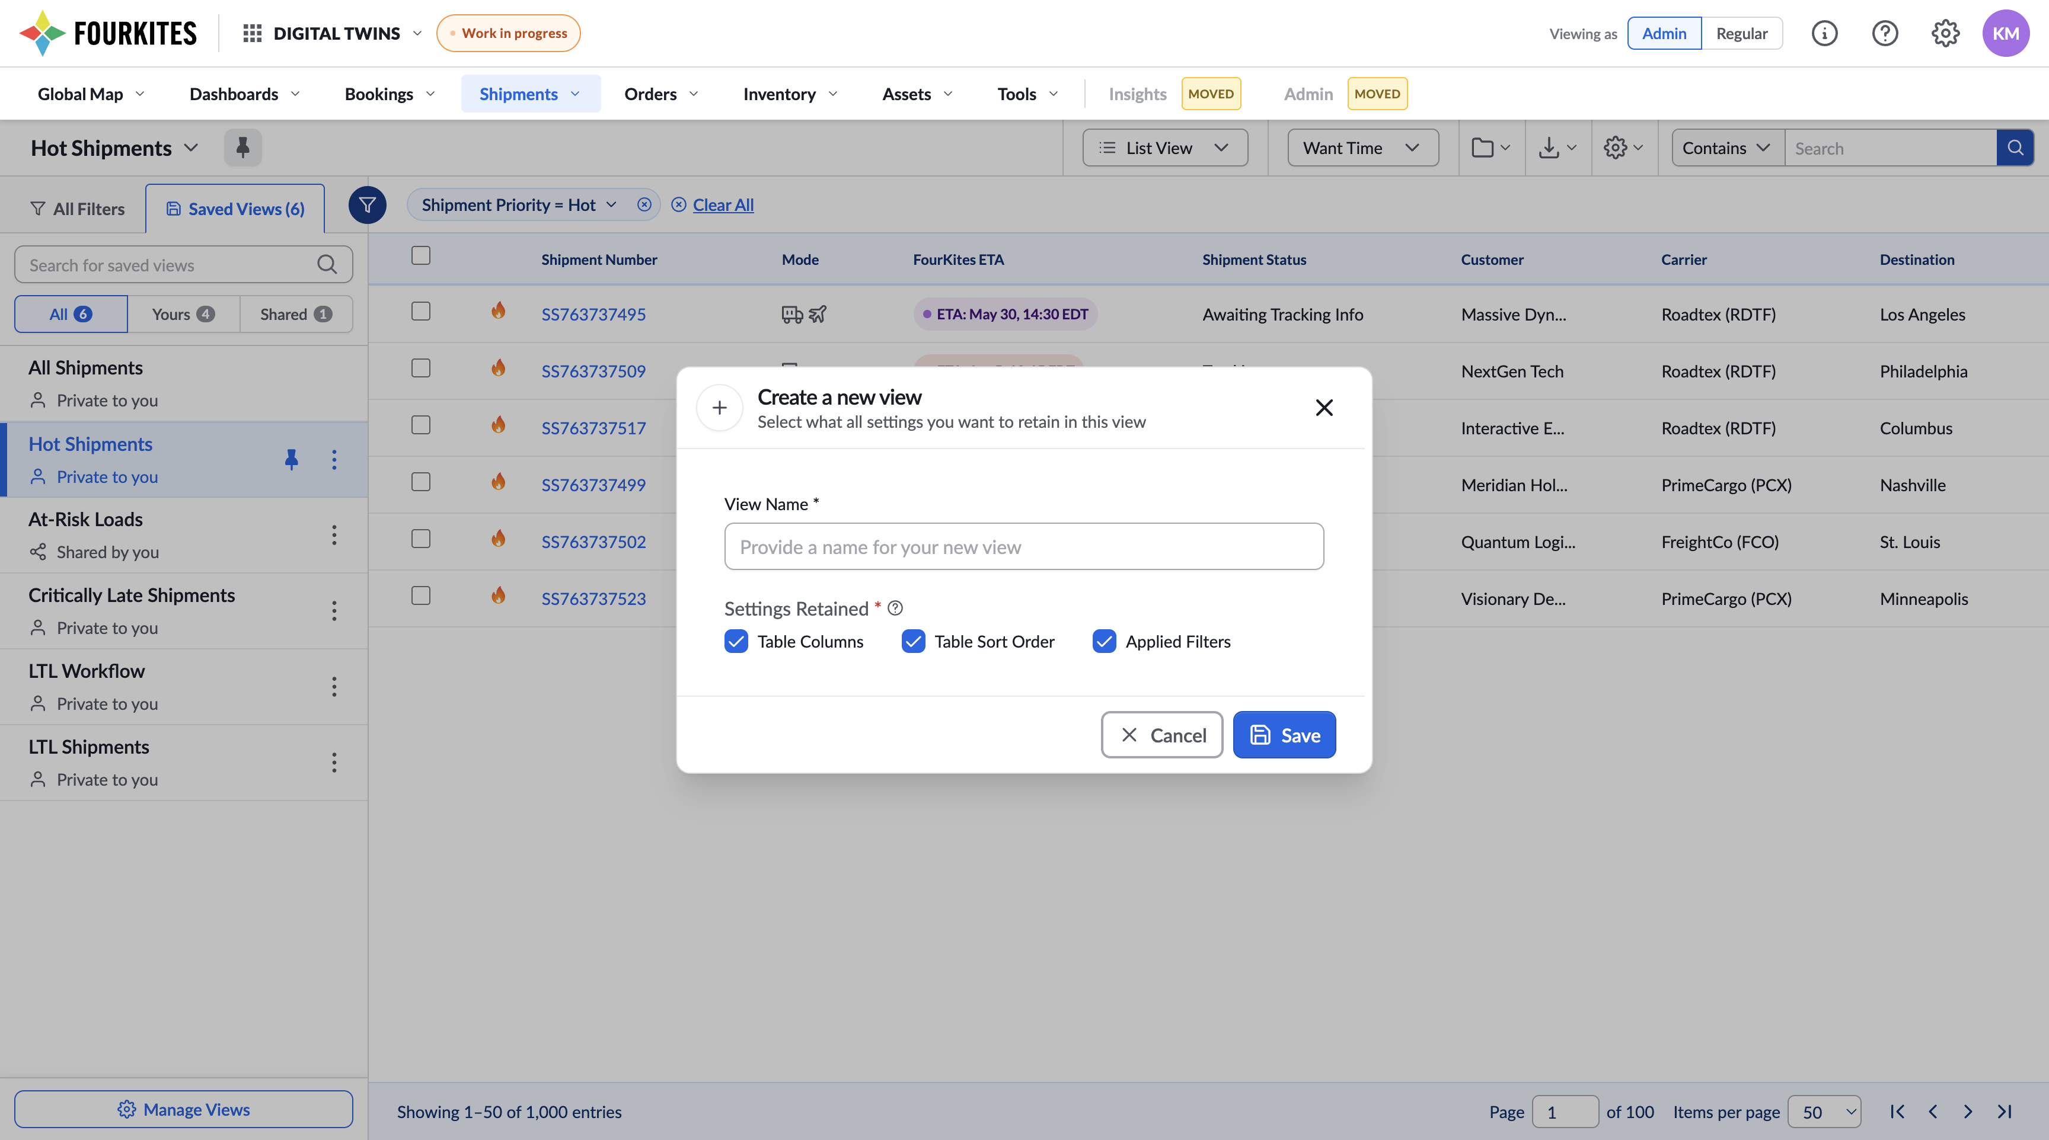Open the All Shipments saved view
Screen dimensions: 2049x1140
(184, 383)
